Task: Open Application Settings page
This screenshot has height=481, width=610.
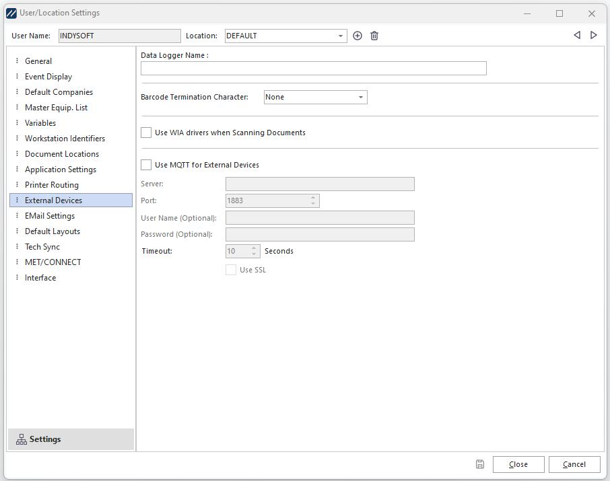Action: (x=71, y=170)
